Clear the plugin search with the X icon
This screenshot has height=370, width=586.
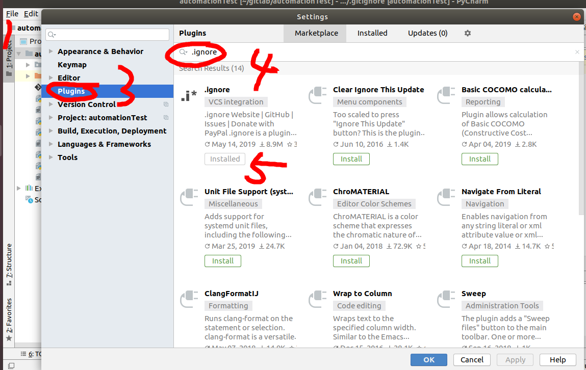click(577, 52)
